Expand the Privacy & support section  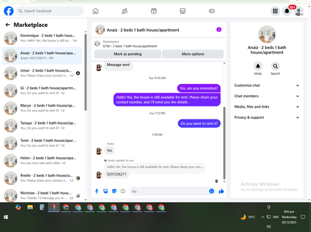click(x=267, y=118)
